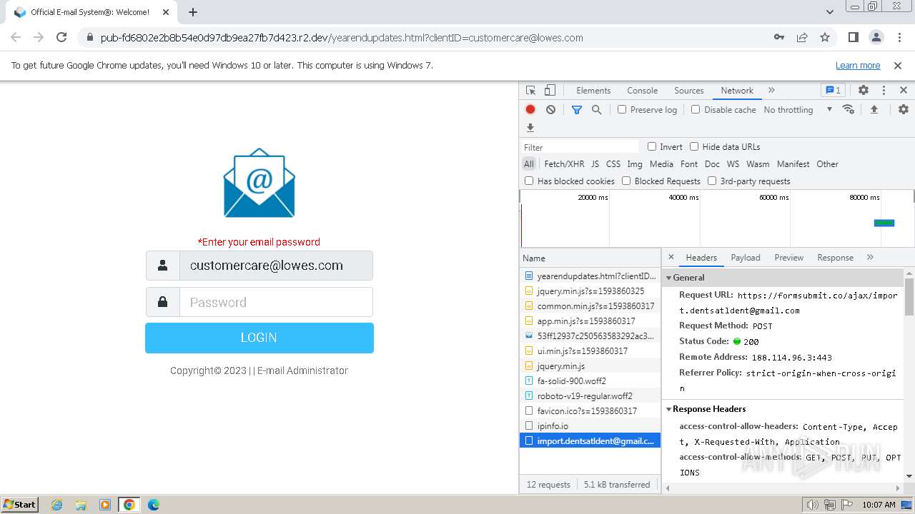Image resolution: width=915 pixels, height=514 pixels.
Task: Switch to the Console panel tab
Action: 642,91
